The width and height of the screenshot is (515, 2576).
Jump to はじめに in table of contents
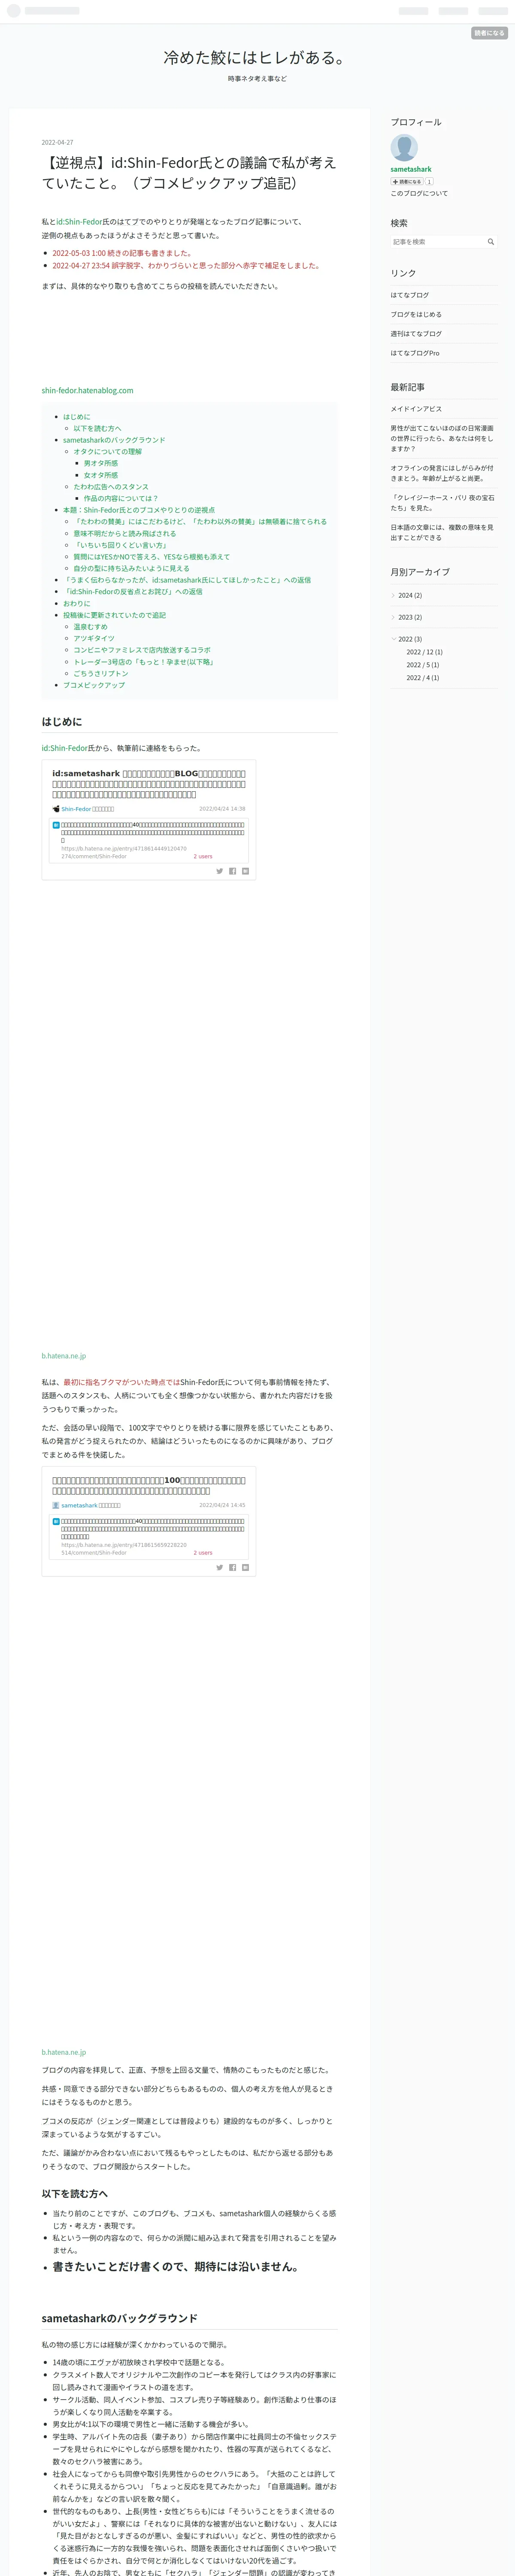coord(77,417)
